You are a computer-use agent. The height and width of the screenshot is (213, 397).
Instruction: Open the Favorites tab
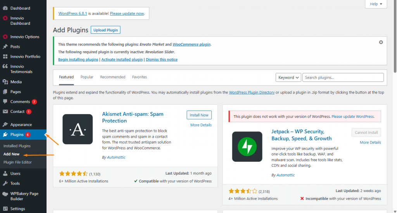point(139,77)
